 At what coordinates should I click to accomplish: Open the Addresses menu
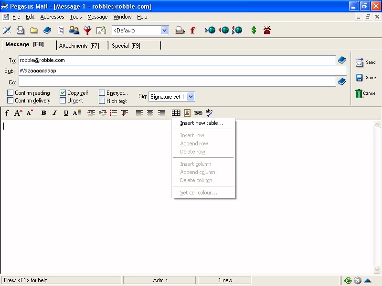click(52, 17)
